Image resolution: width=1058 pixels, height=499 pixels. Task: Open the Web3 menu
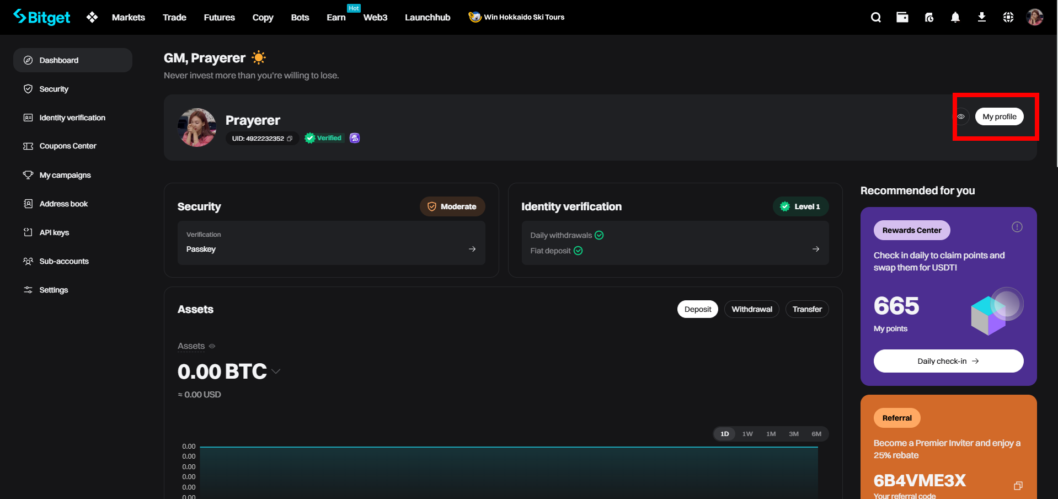[376, 17]
